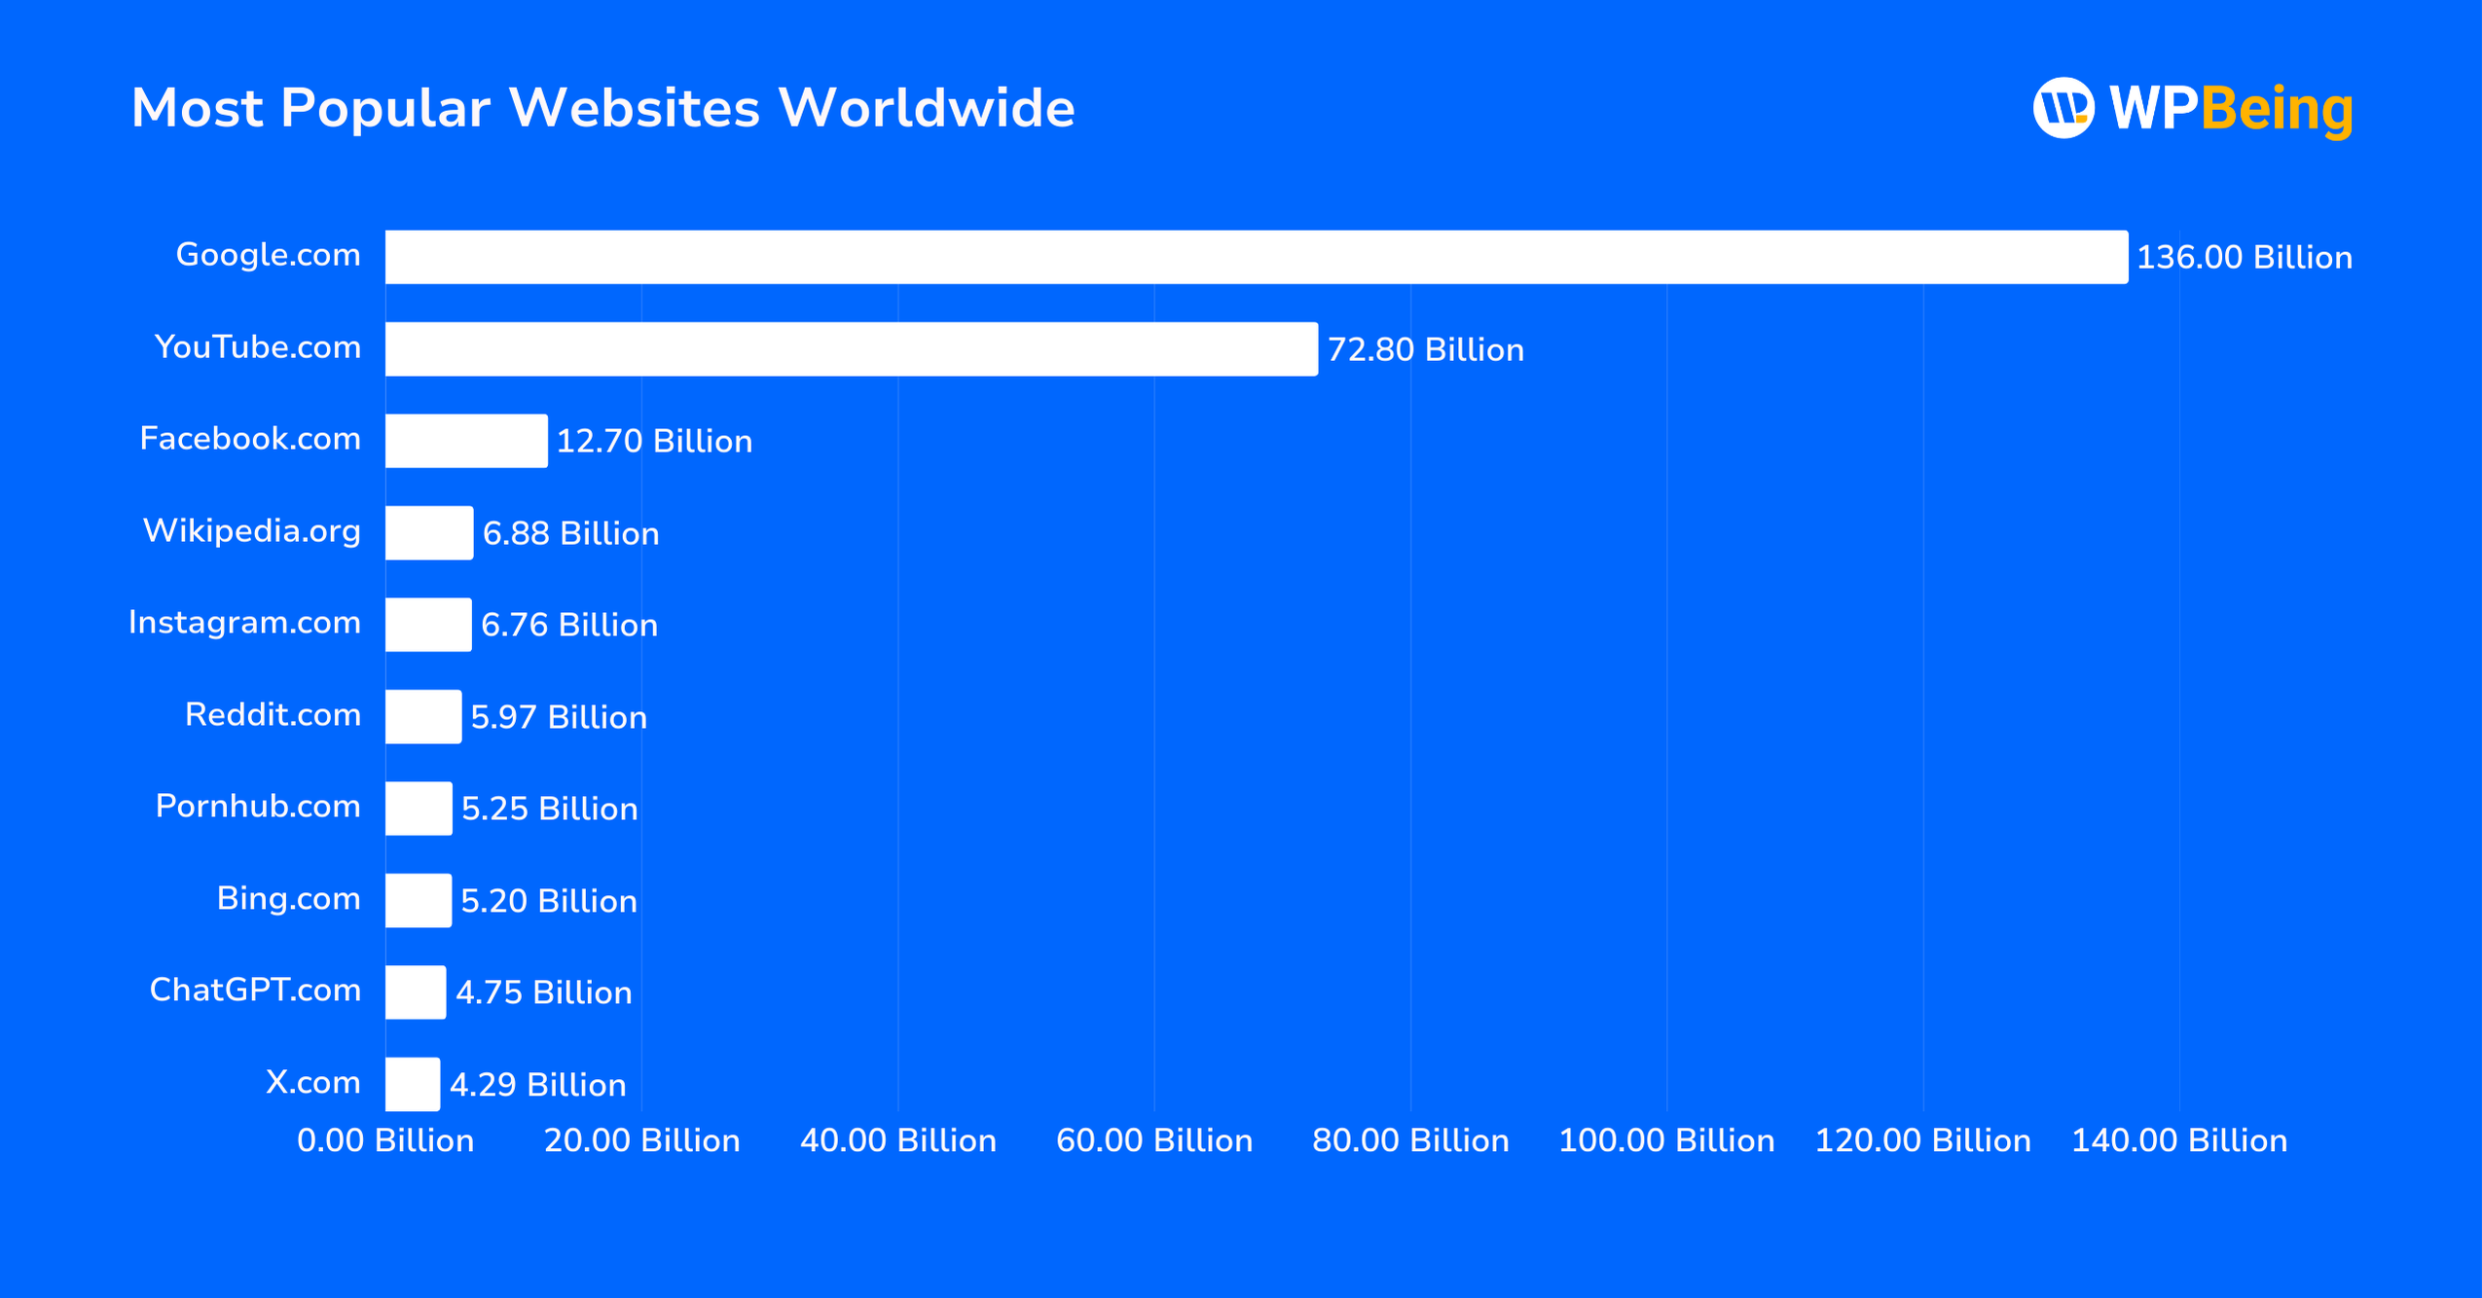Click the Reddit.com bar
2482x1298 pixels.
(x=423, y=717)
